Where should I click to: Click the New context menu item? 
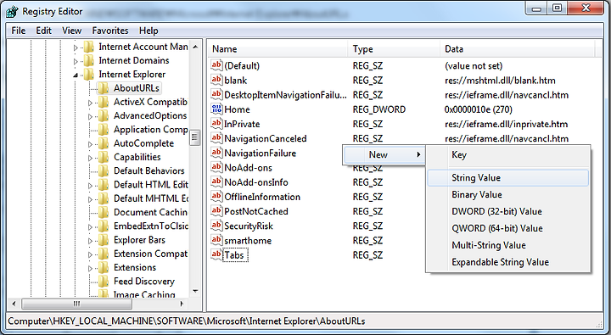pos(384,154)
